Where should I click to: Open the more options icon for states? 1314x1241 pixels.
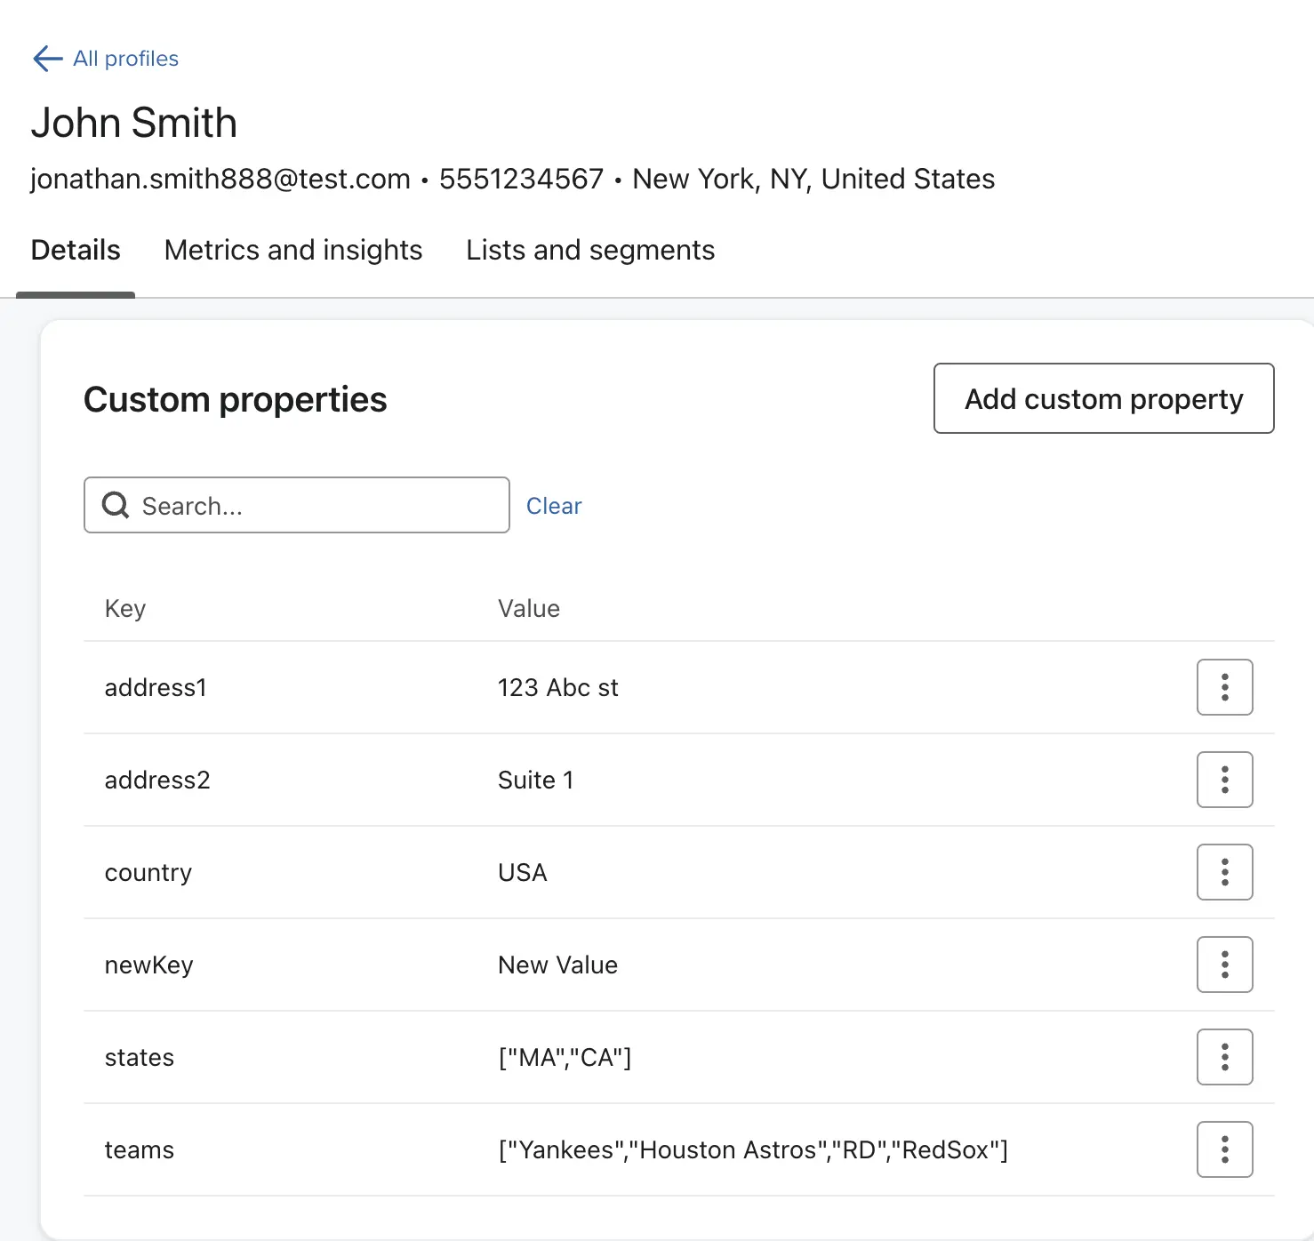click(1224, 1057)
